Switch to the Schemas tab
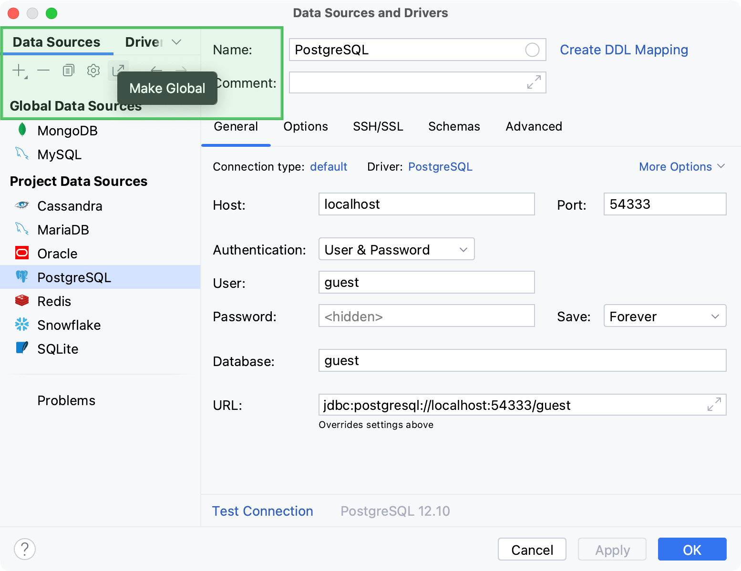Image resolution: width=741 pixels, height=571 pixels. tap(453, 126)
